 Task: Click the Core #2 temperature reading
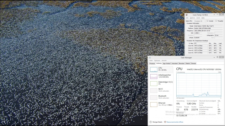(x=201, y=50)
